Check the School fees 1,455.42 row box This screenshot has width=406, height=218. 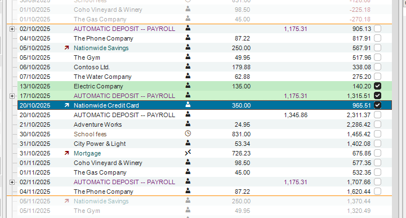(x=377, y=134)
